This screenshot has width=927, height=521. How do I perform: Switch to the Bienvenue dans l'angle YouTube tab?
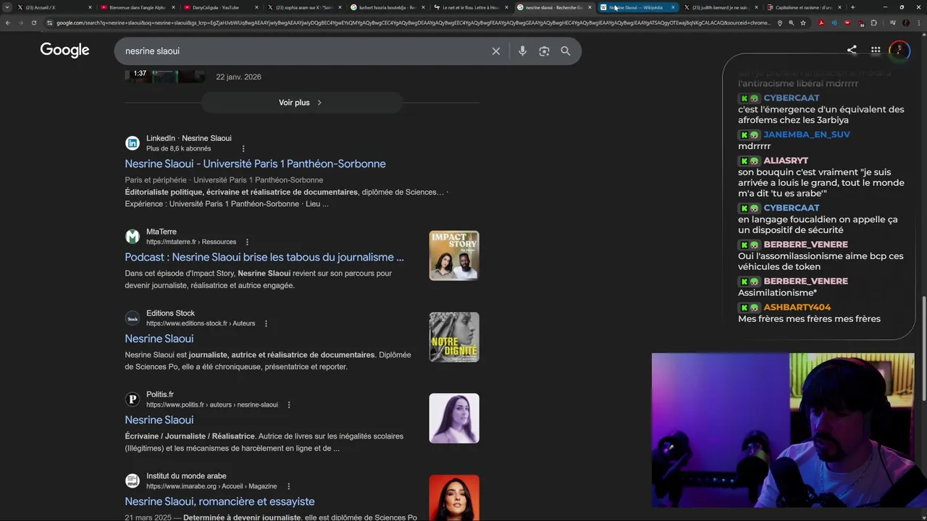pyautogui.click(x=138, y=7)
